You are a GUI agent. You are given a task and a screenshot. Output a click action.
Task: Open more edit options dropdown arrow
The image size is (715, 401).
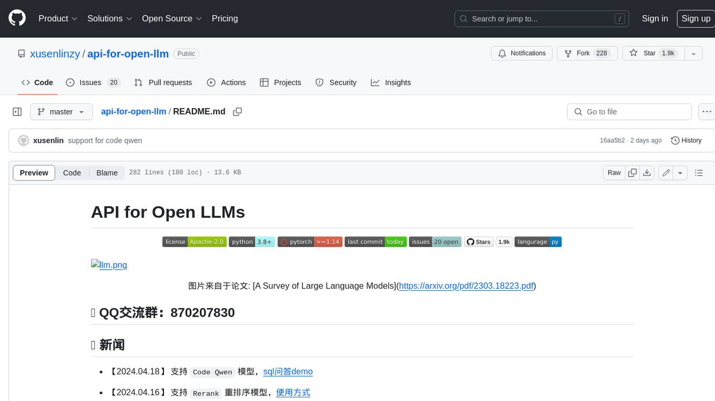click(x=680, y=173)
